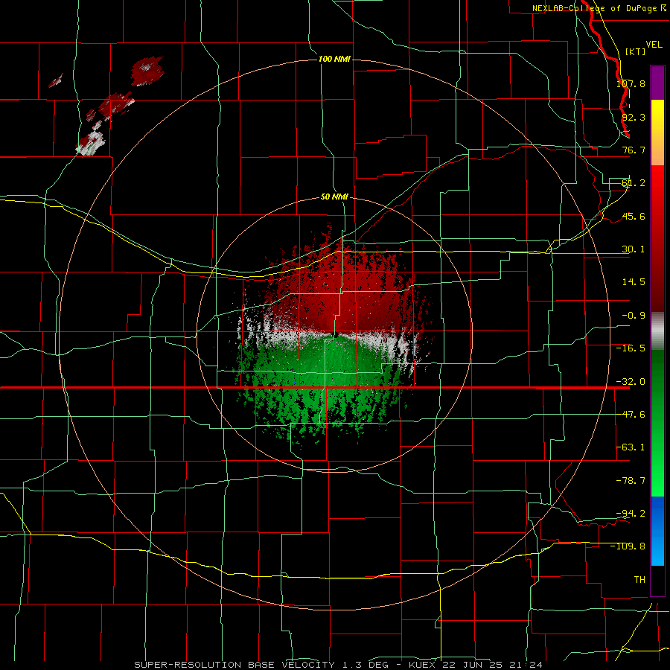Select the 45.6 velocity scale value
The width and height of the screenshot is (670, 670).
634,216
